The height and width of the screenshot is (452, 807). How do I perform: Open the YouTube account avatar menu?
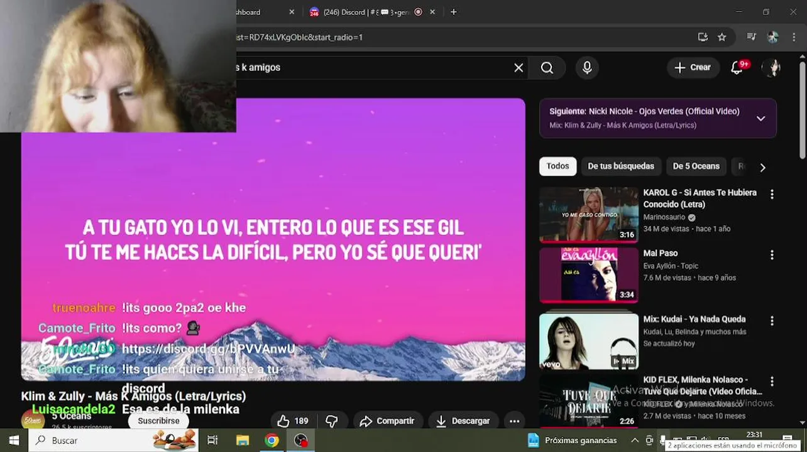point(771,68)
